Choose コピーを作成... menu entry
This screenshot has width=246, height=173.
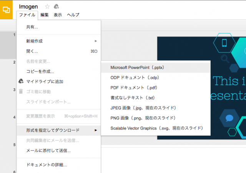pos(59,72)
